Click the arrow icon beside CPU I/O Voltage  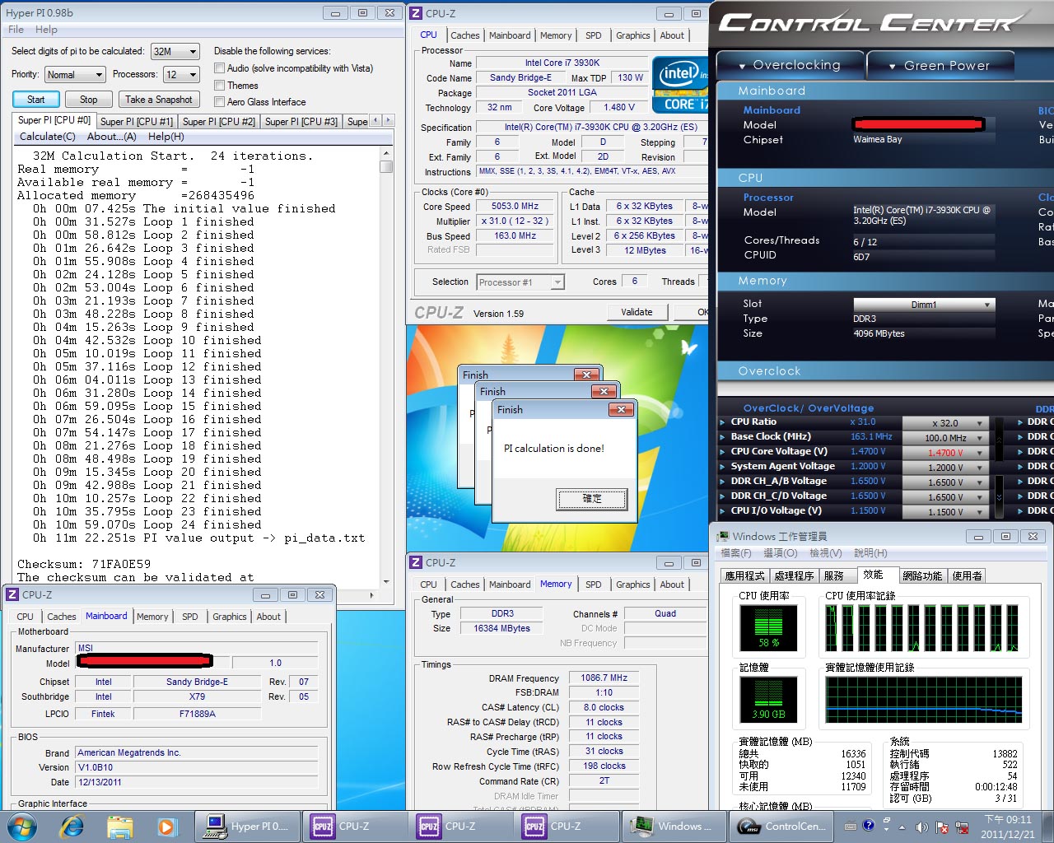pyautogui.click(x=724, y=511)
